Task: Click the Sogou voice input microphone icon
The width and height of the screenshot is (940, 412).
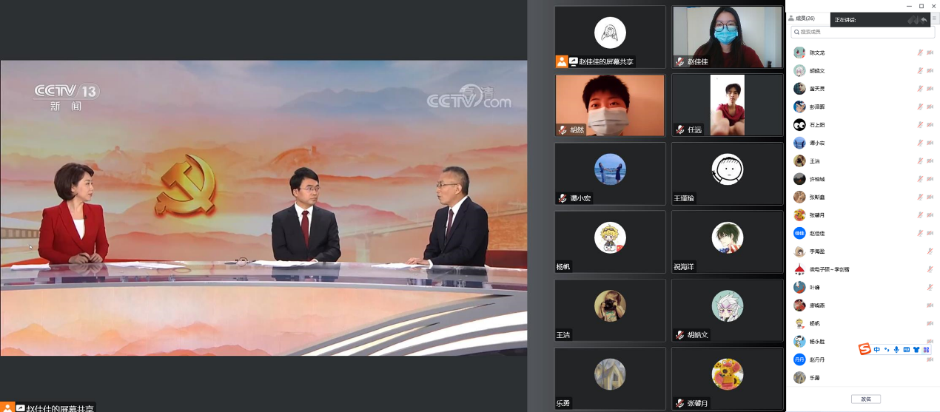Action: (896, 349)
